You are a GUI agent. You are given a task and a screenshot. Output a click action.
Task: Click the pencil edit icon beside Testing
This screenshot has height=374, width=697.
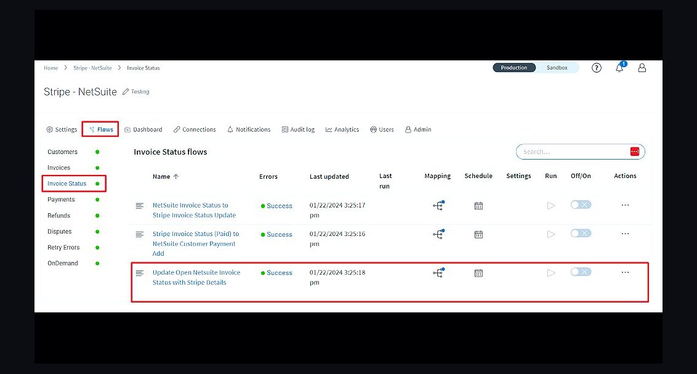click(126, 92)
